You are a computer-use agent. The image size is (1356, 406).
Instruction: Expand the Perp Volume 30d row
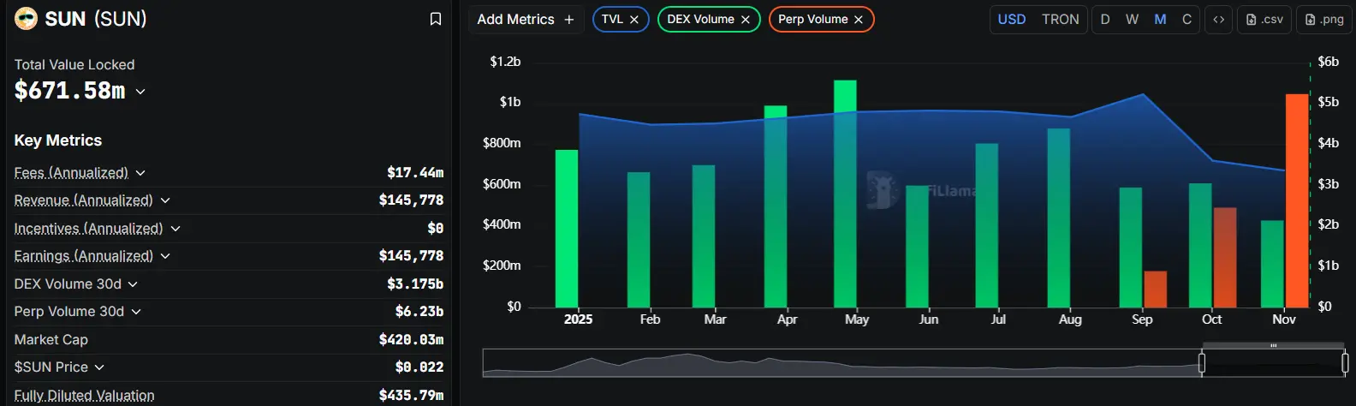[x=136, y=312]
